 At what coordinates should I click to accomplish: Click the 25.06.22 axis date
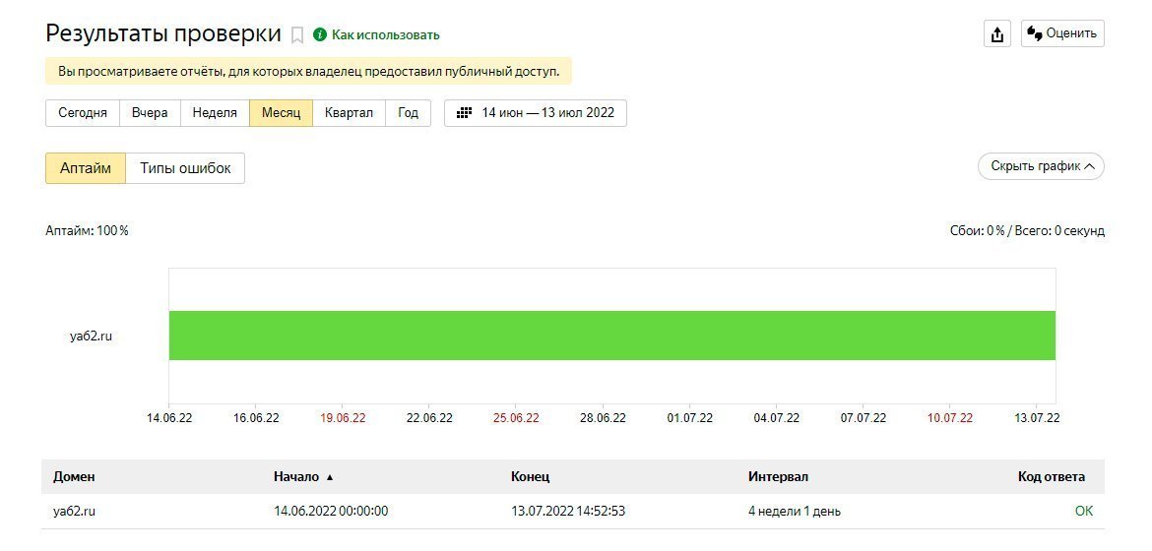(x=516, y=418)
